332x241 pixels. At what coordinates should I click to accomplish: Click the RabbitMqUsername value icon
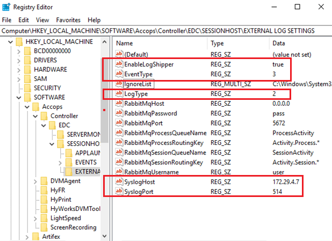(119, 172)
